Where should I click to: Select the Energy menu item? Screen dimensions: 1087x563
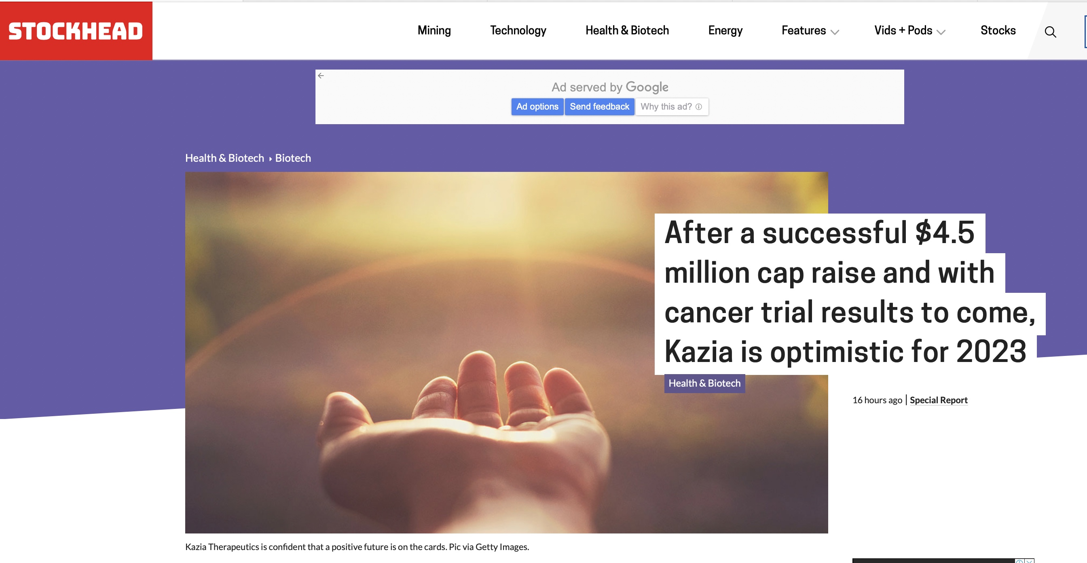pos(725,30)
